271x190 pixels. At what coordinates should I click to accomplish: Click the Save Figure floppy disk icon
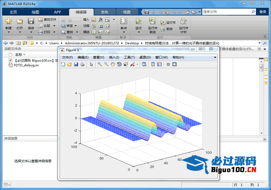pyautogui.click(x=76, y=65)
